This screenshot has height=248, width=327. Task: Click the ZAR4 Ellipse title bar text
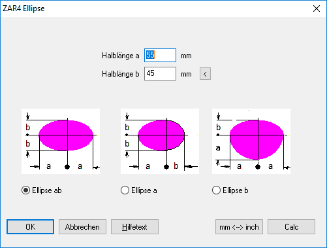(23, 9)
